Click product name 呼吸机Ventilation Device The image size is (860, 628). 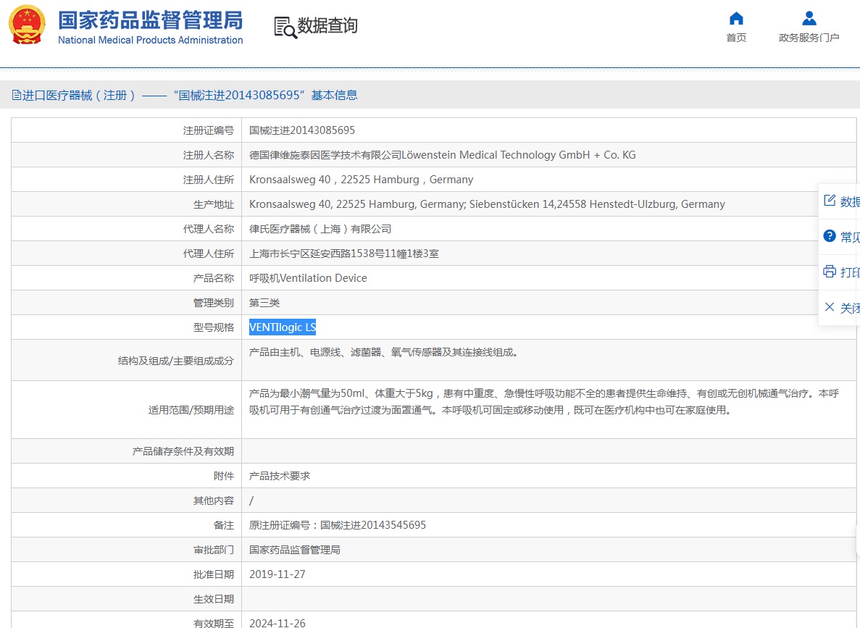pyautogui.click(x=308, y=278)
